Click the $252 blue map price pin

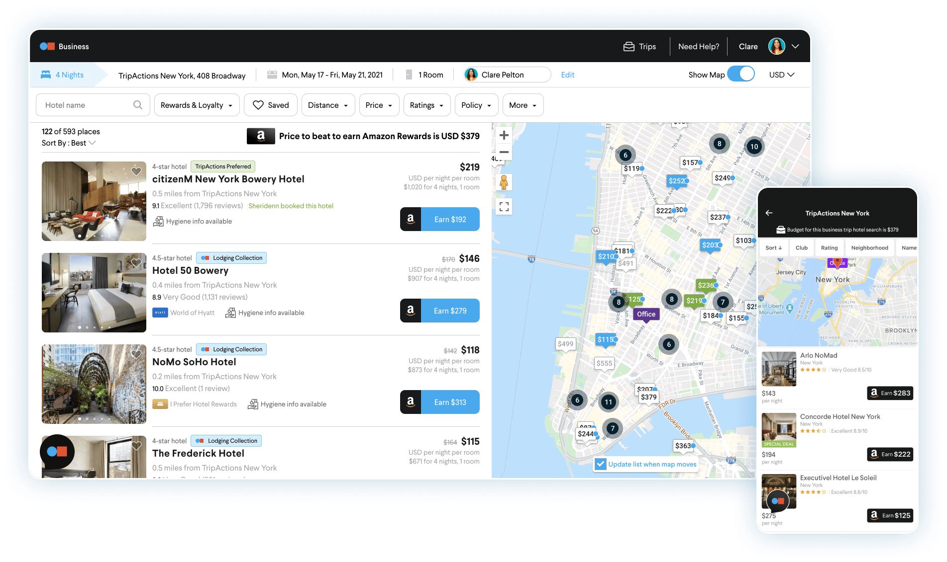(x=676, y=181)
